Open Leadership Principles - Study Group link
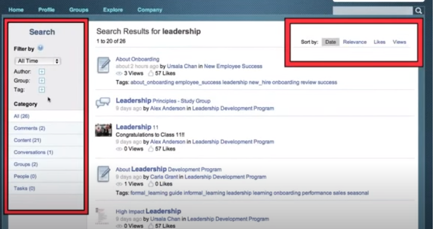The height and width of the screenshot is (229, 434). tap(163, 101)
